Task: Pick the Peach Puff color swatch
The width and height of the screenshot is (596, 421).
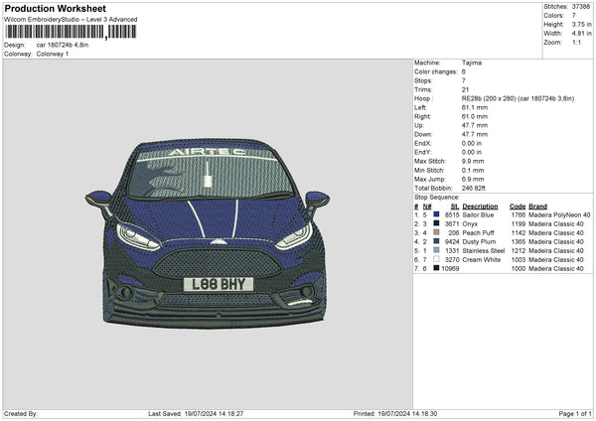Action: click(x=436, y=232)
